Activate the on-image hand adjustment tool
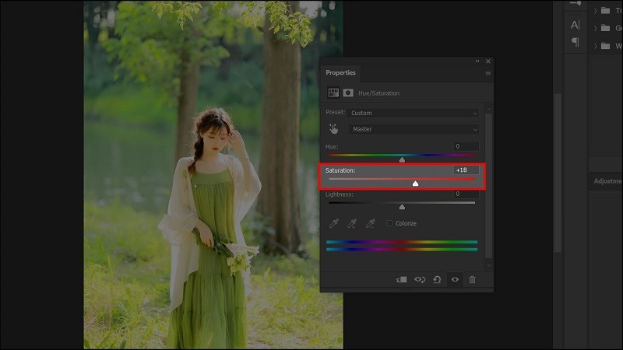Image resolution: width=623 pixels, height=350 pixels. tap(334, 128)
